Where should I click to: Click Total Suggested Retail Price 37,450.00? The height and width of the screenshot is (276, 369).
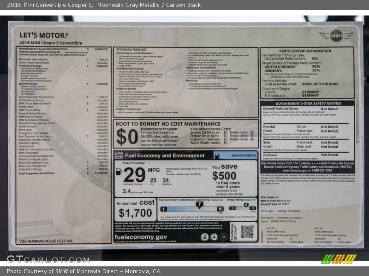[x=63, y=173]
